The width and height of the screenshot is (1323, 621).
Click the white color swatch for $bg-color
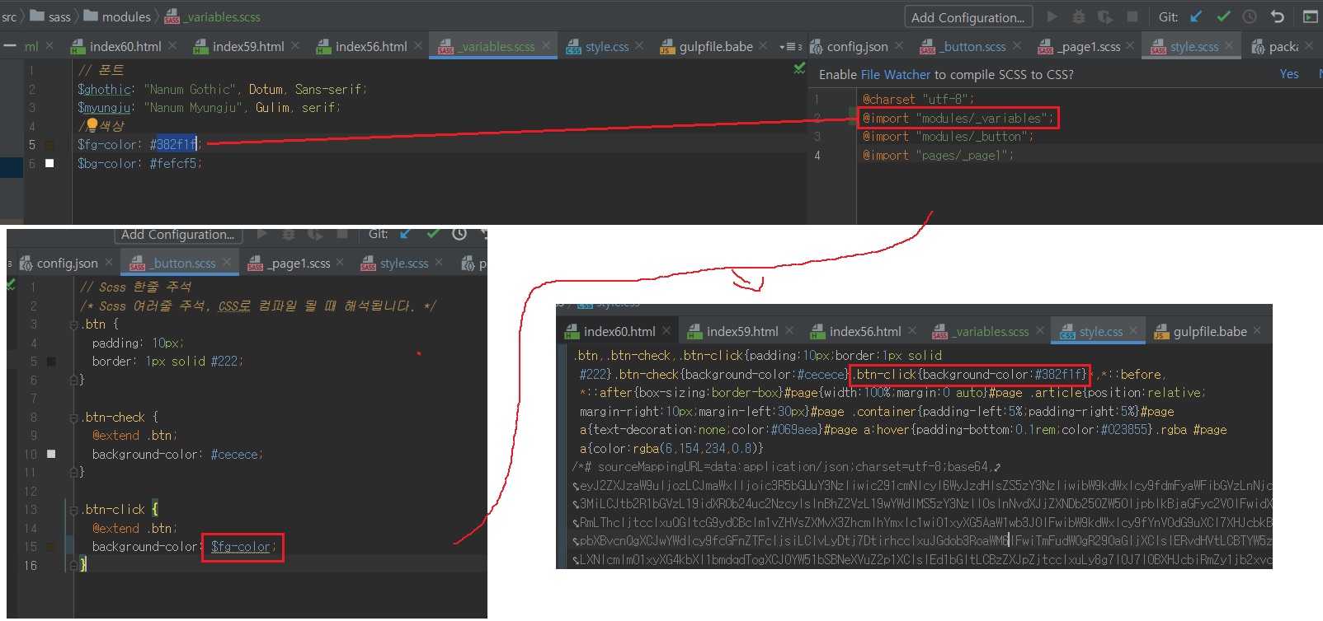(x=49, y=163)
